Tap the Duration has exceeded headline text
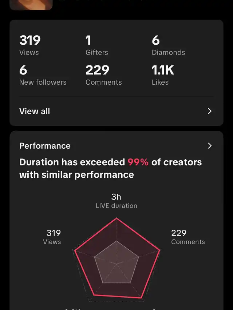The height and width of the screenshot is (310, 233). (110, 168)
